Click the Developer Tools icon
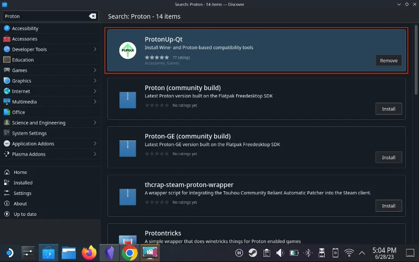Image resolution: width=419 pixels, height=262 pixels. [7, 49]
